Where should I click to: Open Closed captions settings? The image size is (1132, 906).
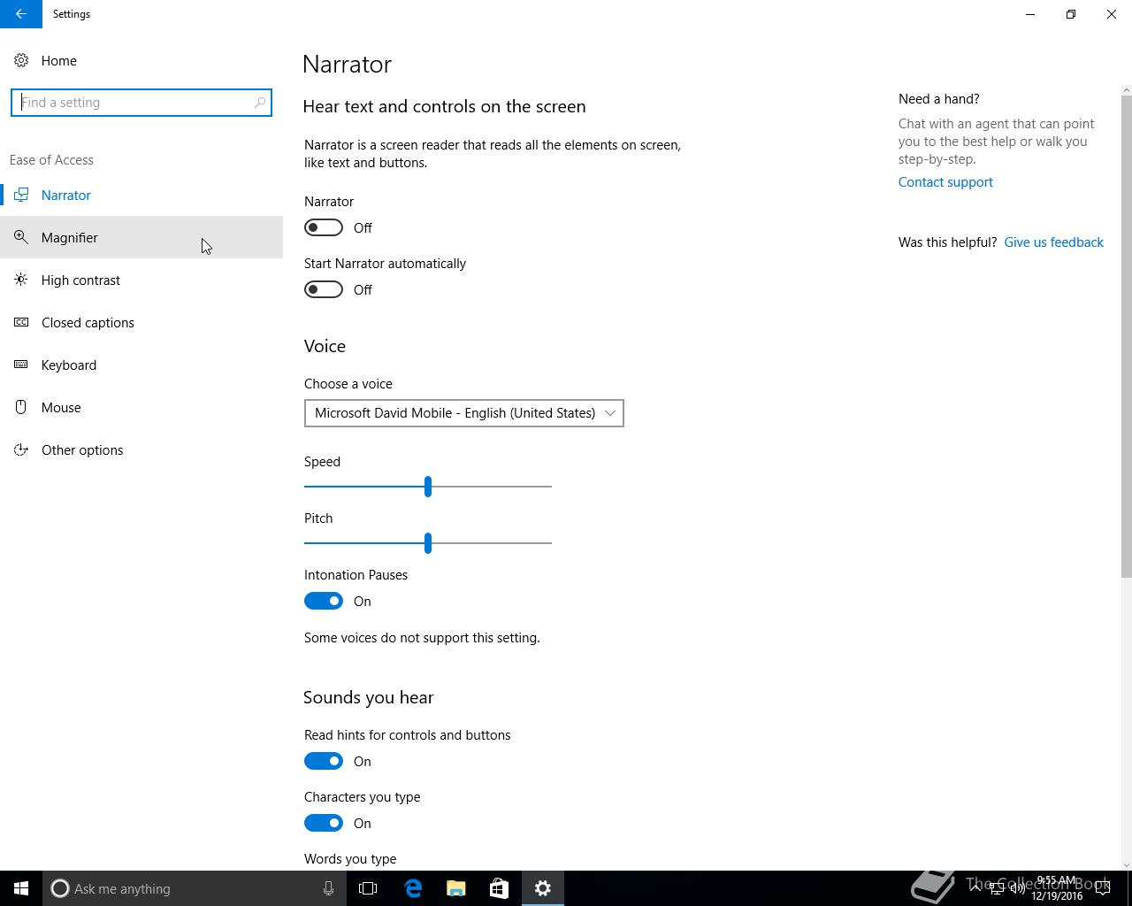point(141,322)
